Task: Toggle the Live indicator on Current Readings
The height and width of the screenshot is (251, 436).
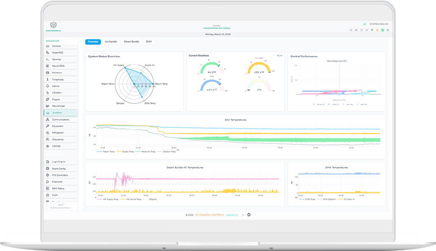Action: click(x=279, y=55)
